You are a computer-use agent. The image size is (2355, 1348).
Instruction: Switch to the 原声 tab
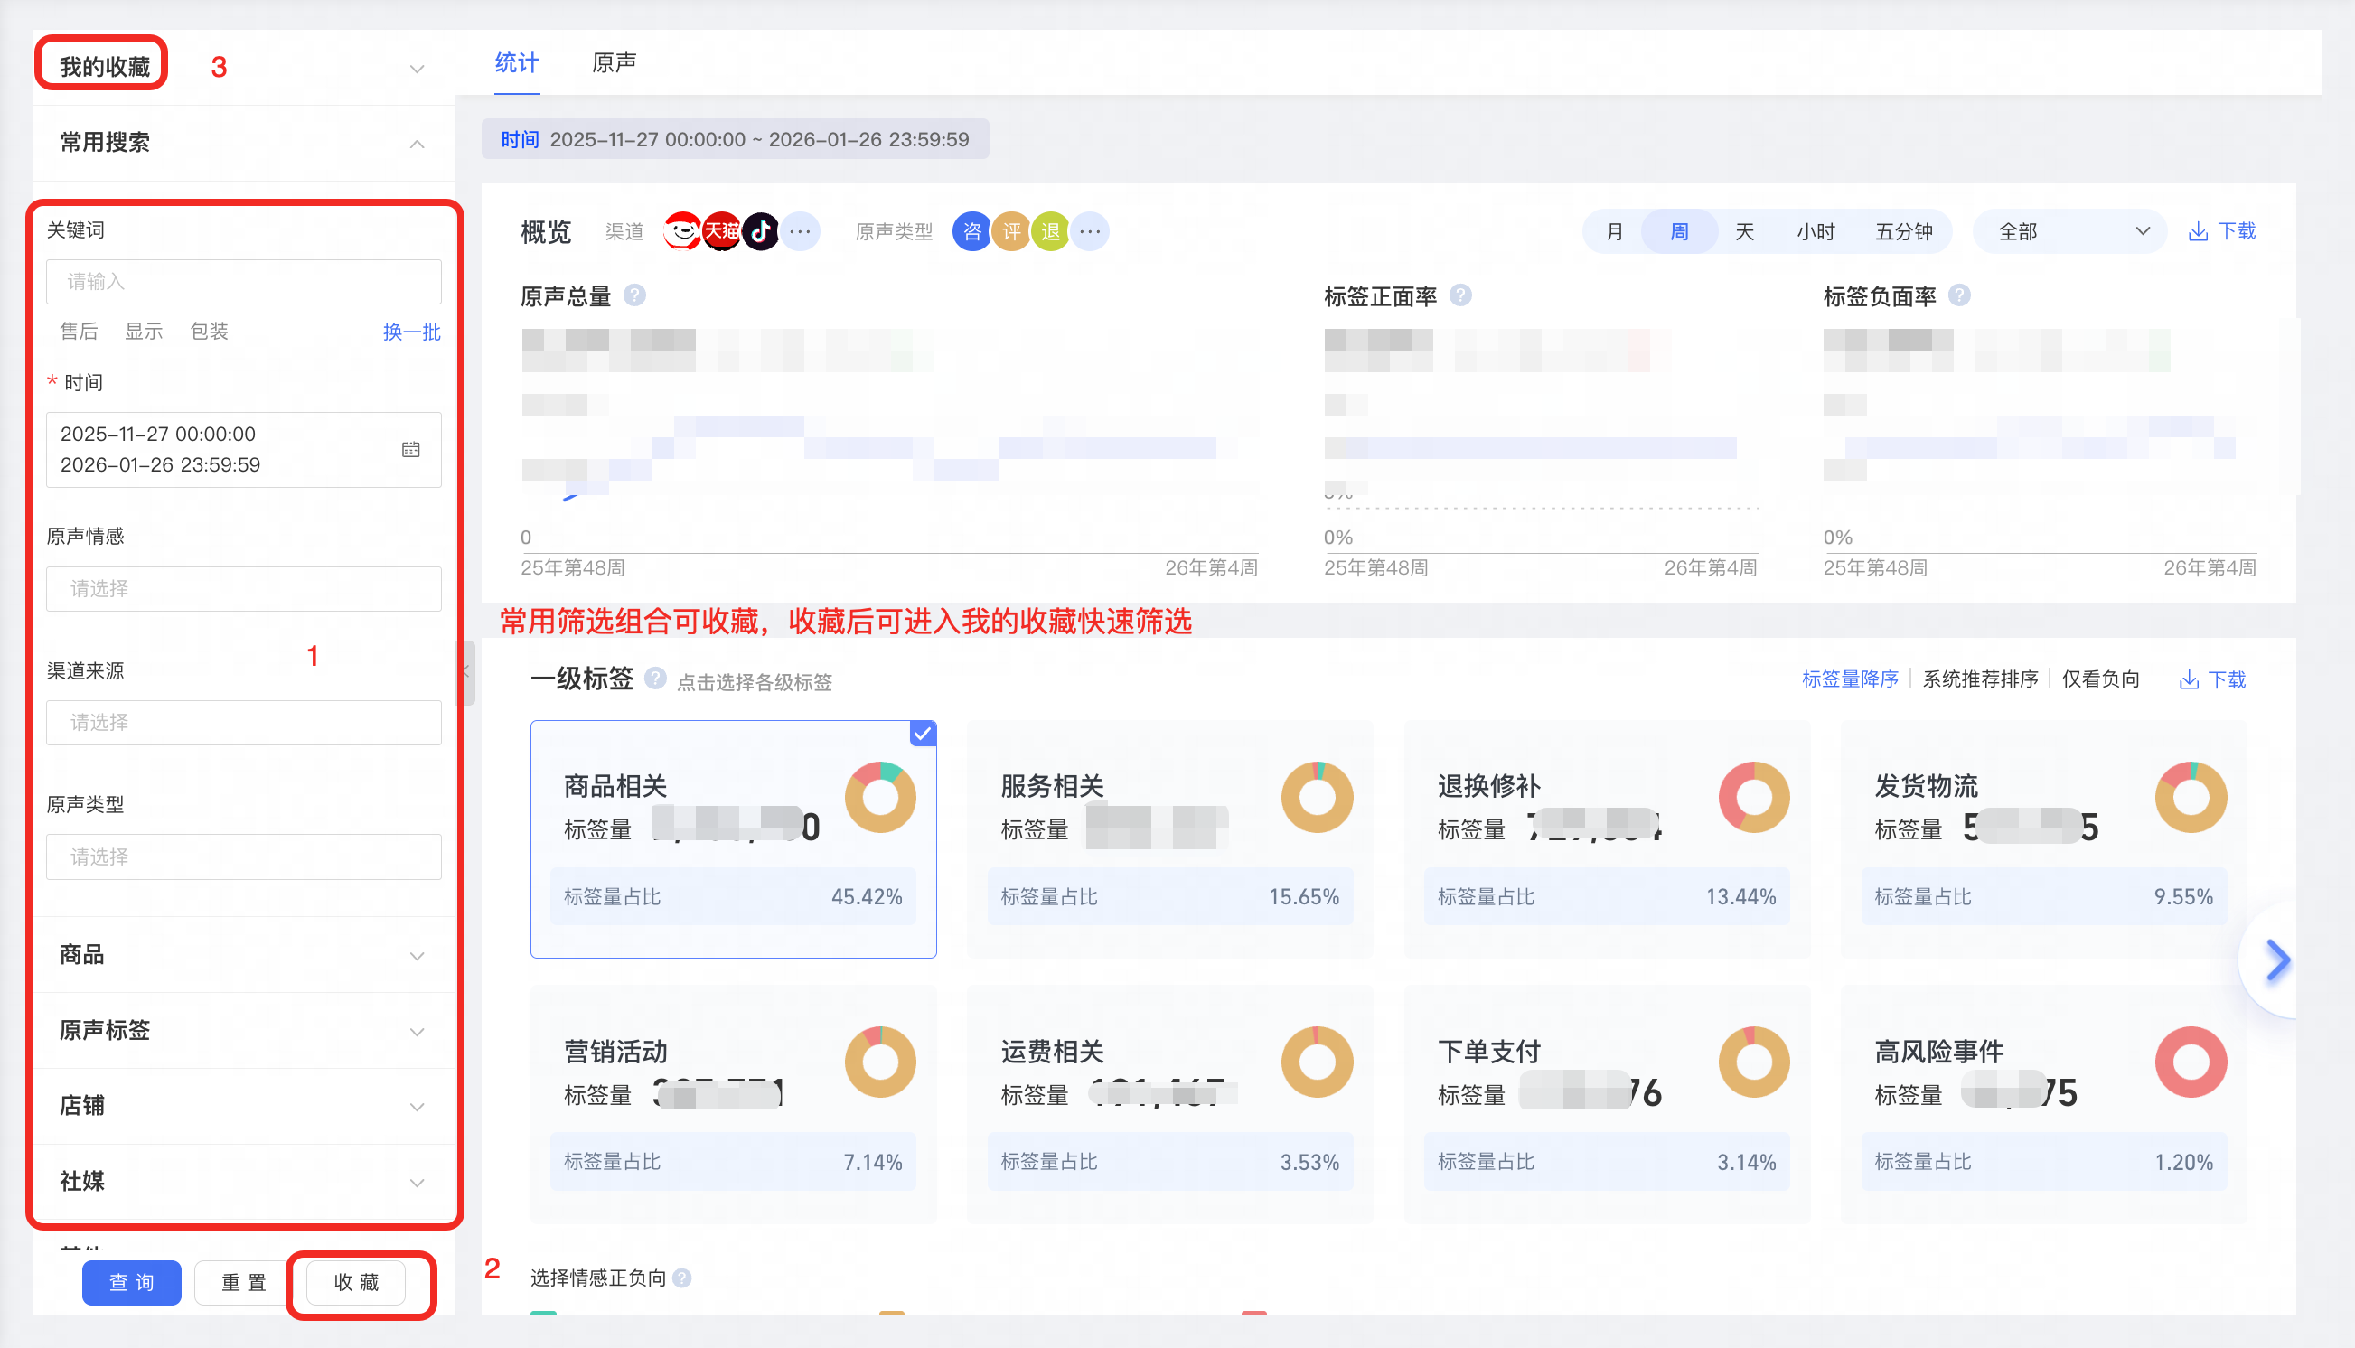point(614,63)
